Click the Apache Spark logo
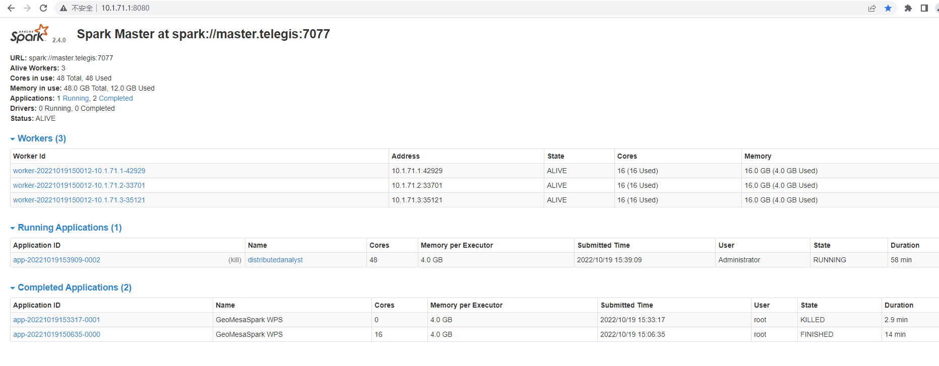939x366 pixels. point(30,34)
